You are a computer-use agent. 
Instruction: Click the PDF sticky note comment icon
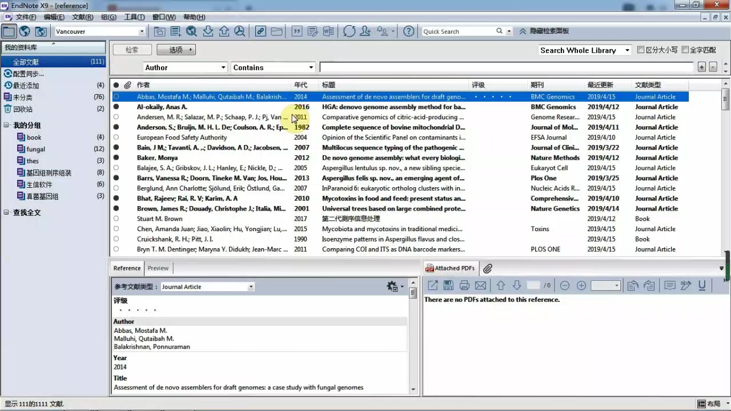pyautogui.click(x=670, y=285)
